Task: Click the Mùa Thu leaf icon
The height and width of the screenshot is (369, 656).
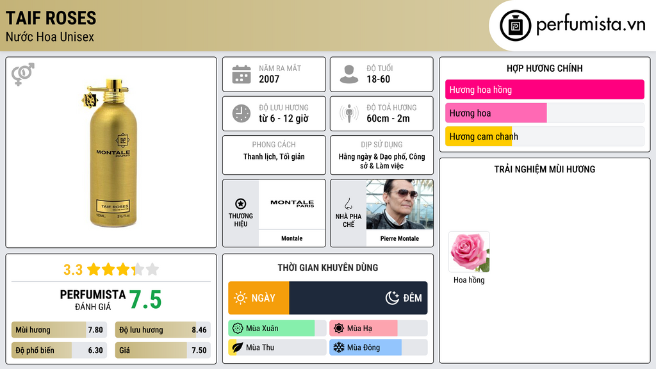Action: tap(237, 348)
